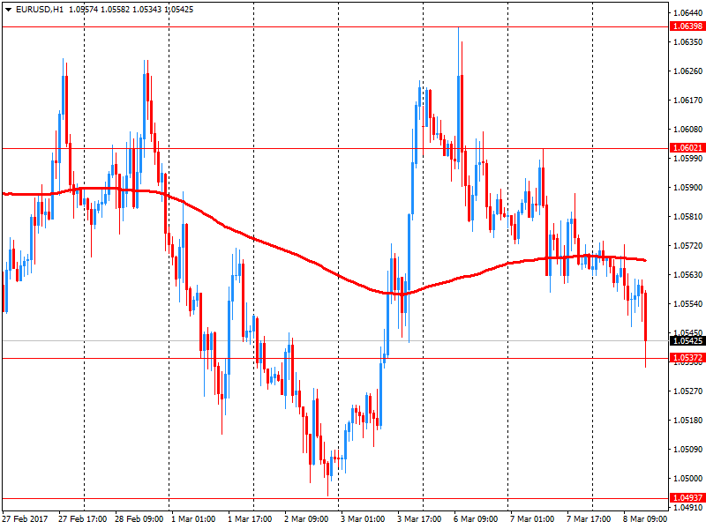Image resolution: width=706 pixels, height=529 pixels.
Task: Select the red 1.04937 price label
Action: click(687, 498)
